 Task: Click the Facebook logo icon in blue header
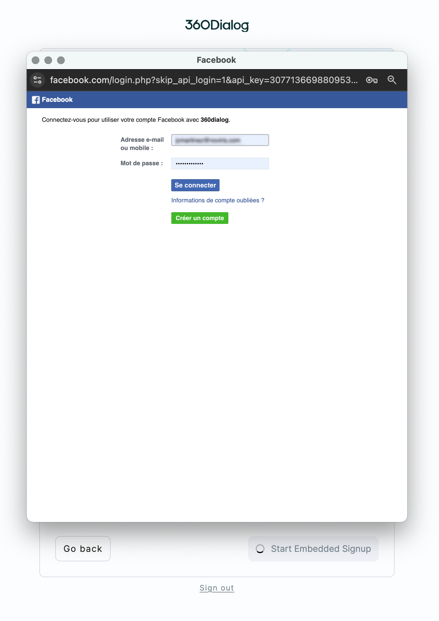click(36, 100)
